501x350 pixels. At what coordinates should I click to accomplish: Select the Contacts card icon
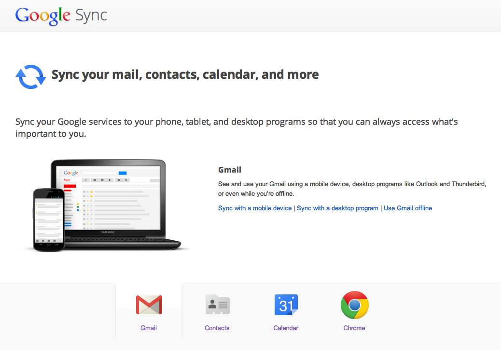[217, 305]
